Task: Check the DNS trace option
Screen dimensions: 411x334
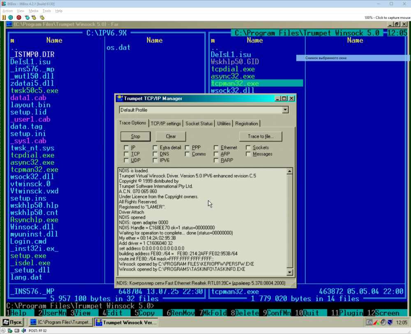Action: pyautogui.click(x=155, y=154)
